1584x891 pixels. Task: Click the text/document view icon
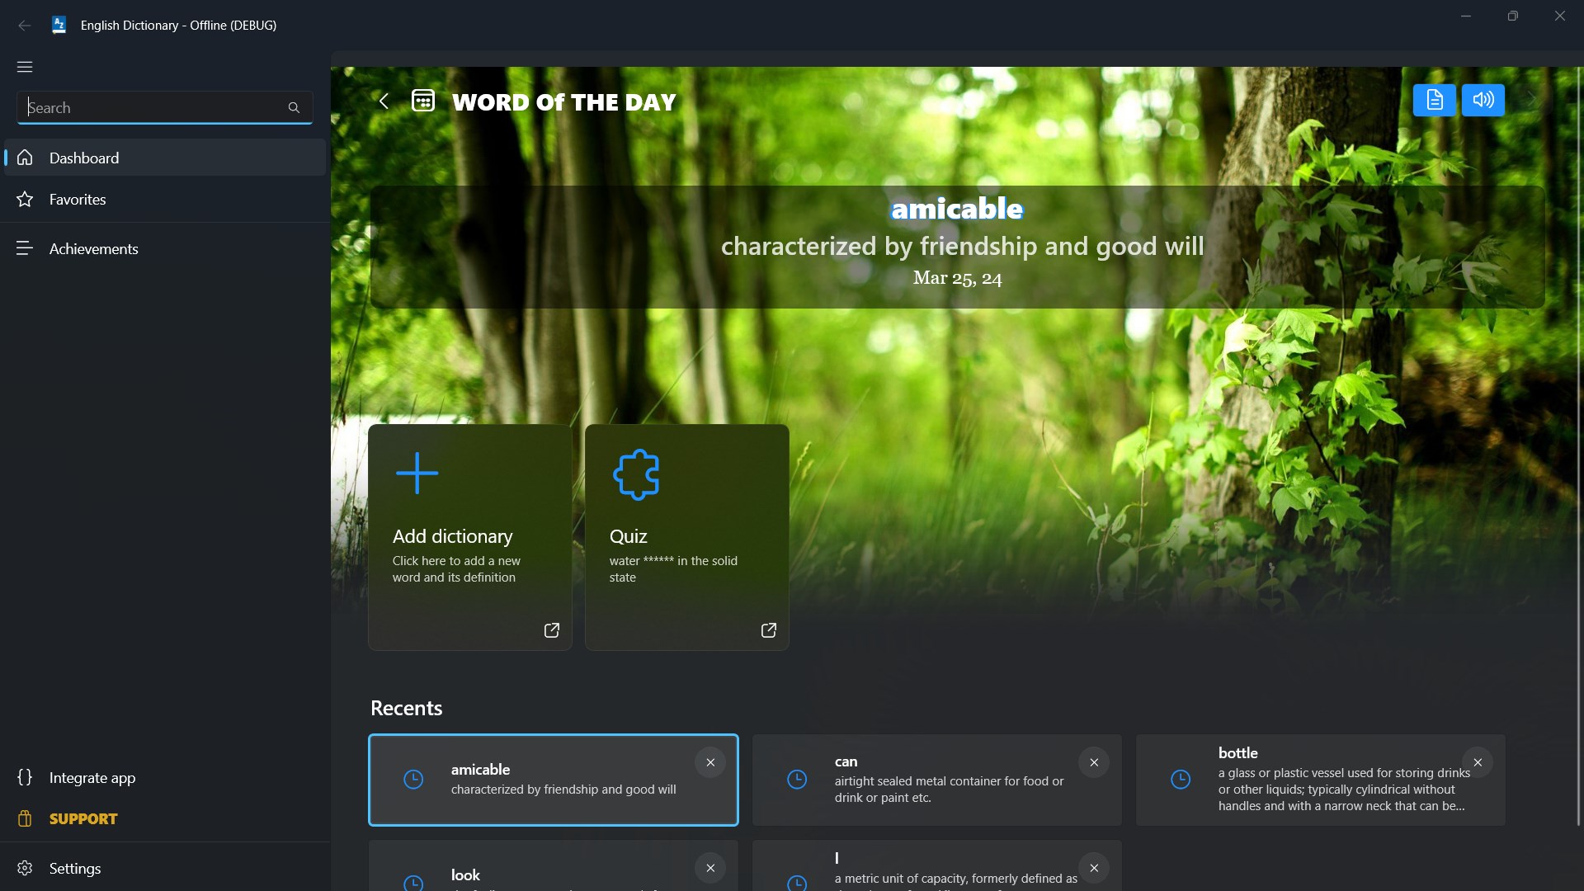(x=1434, y=99)
